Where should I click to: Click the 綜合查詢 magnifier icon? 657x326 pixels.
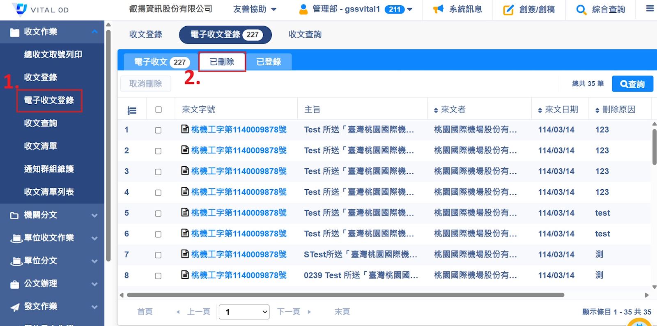[x=581, y=10]
